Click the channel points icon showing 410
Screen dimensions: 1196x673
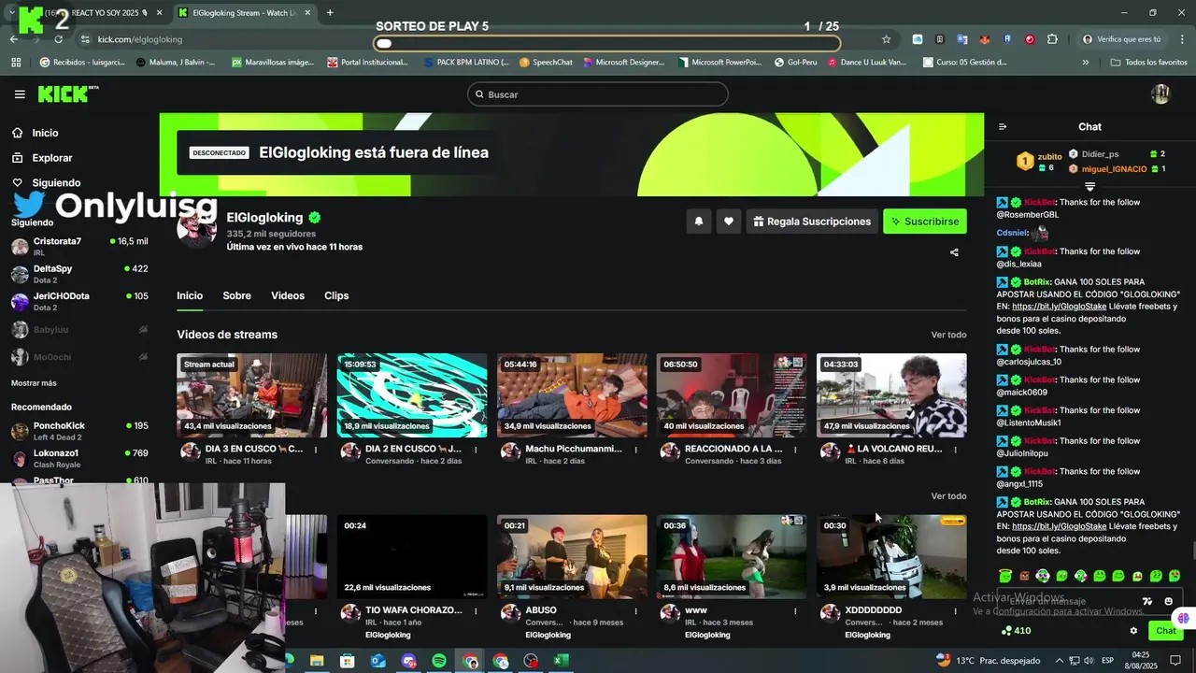1016,631
